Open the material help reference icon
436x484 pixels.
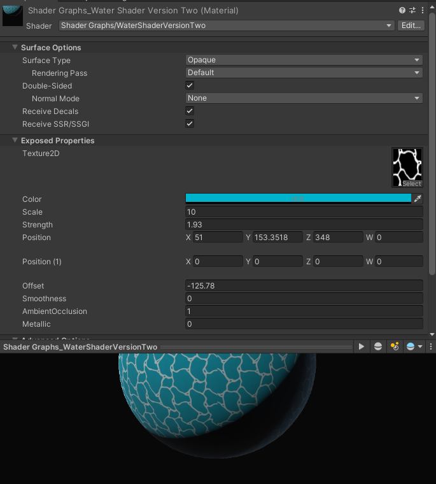(402, 10)
